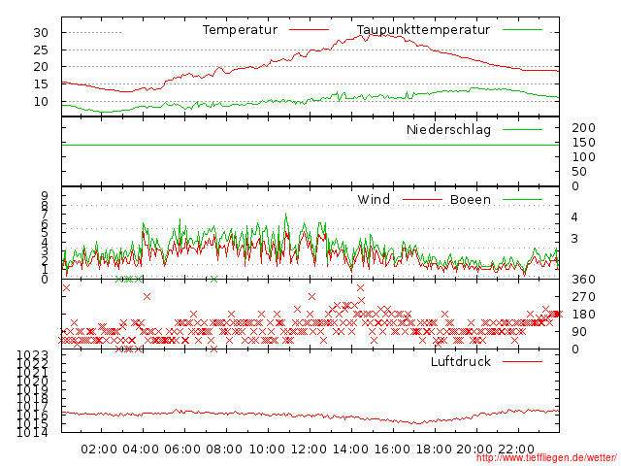621x466 pixels.
Task: Click the 270 wind direction axis value
Action: [583, 297]
